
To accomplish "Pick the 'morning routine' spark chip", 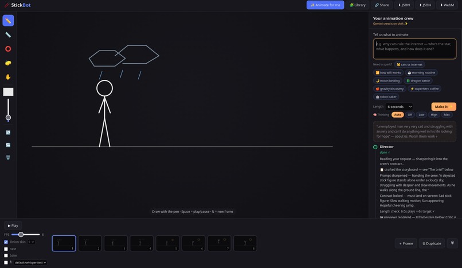I will 421,72.
